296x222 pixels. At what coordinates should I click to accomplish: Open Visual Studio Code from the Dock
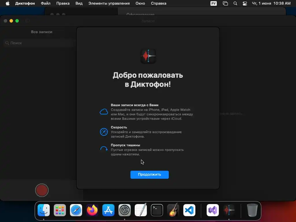[x=189, y=210]
